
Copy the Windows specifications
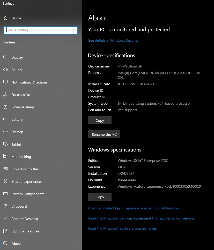(100, 197)
